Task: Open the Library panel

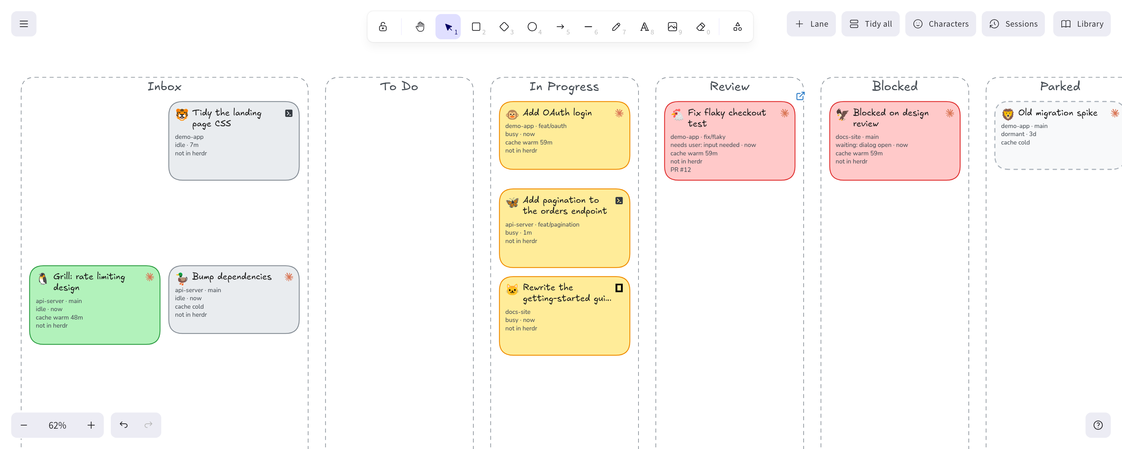Action: pos(1082,24)
